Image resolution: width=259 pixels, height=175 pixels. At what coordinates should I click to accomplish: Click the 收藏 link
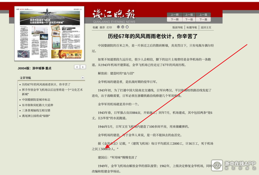pos(95,28)
